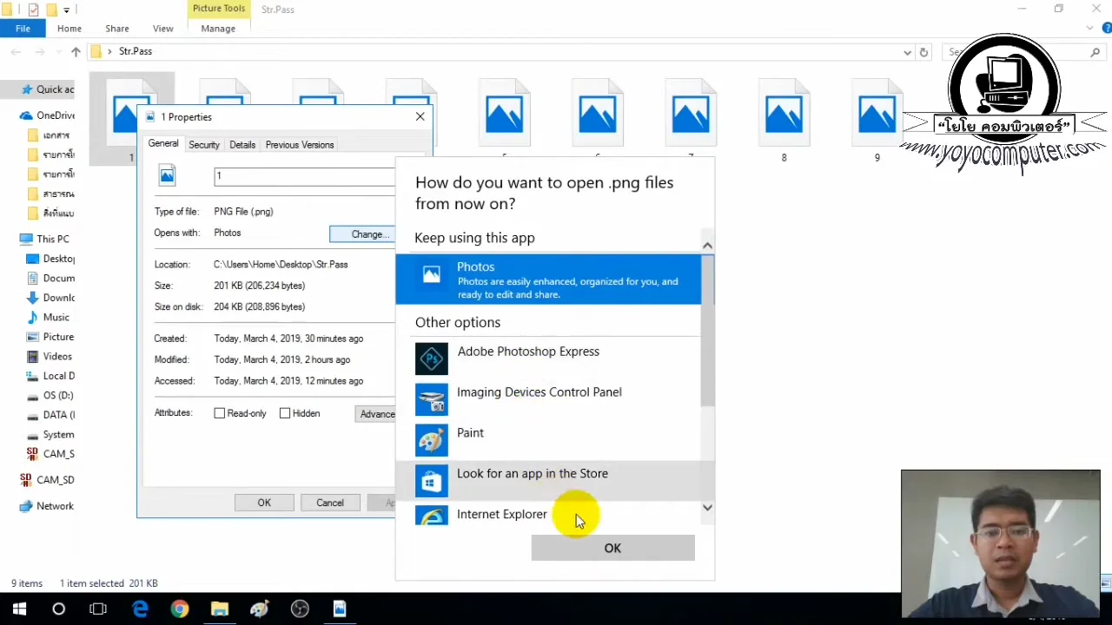Select the Imaging Devices Control Panel icon

click(432, 400)
